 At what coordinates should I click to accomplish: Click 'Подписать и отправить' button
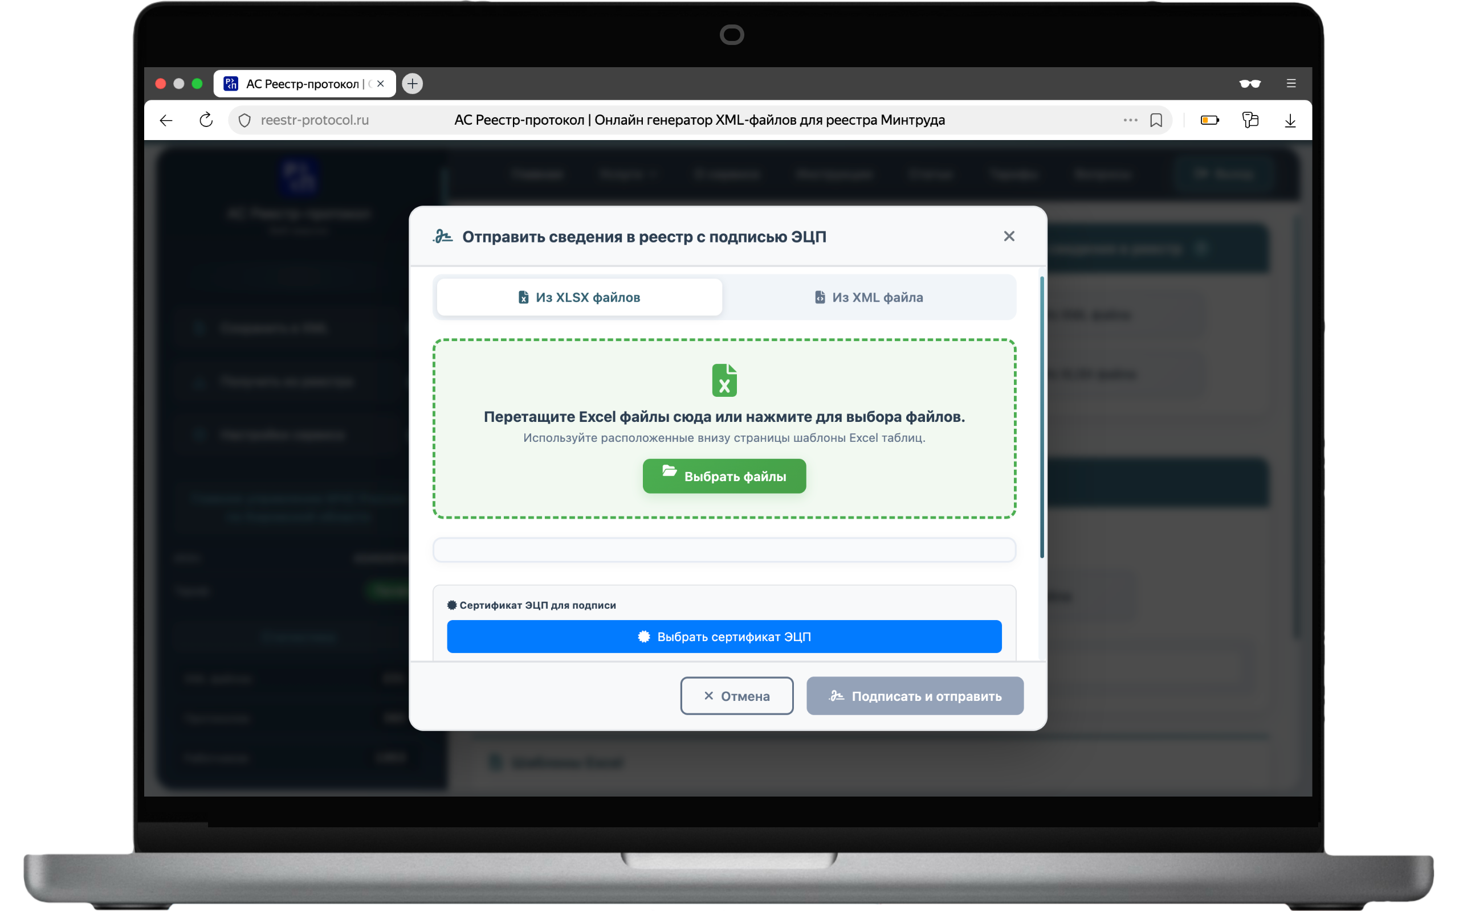[915, 696]
